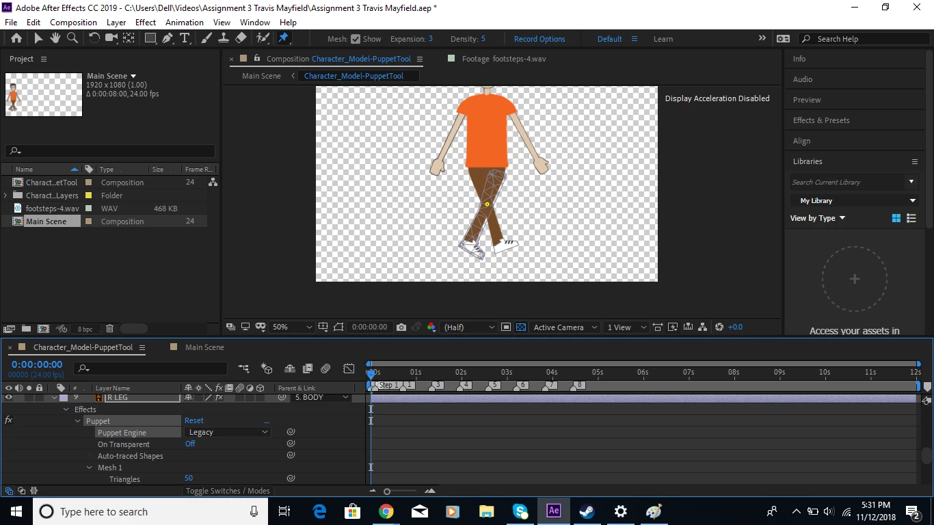The height and width of the screenshot is (525, 934).
Task: Click the Home icon in toolbar
Action: 16,39
